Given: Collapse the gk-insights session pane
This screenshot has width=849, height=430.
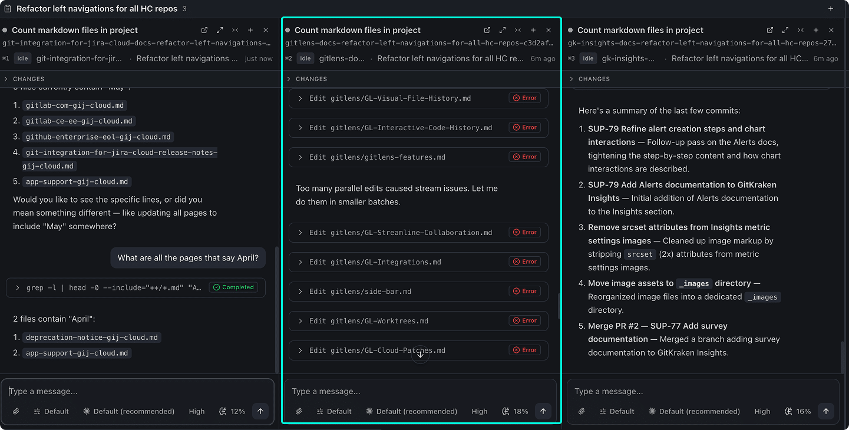Looking at the screenshot, I should (801, 30).
